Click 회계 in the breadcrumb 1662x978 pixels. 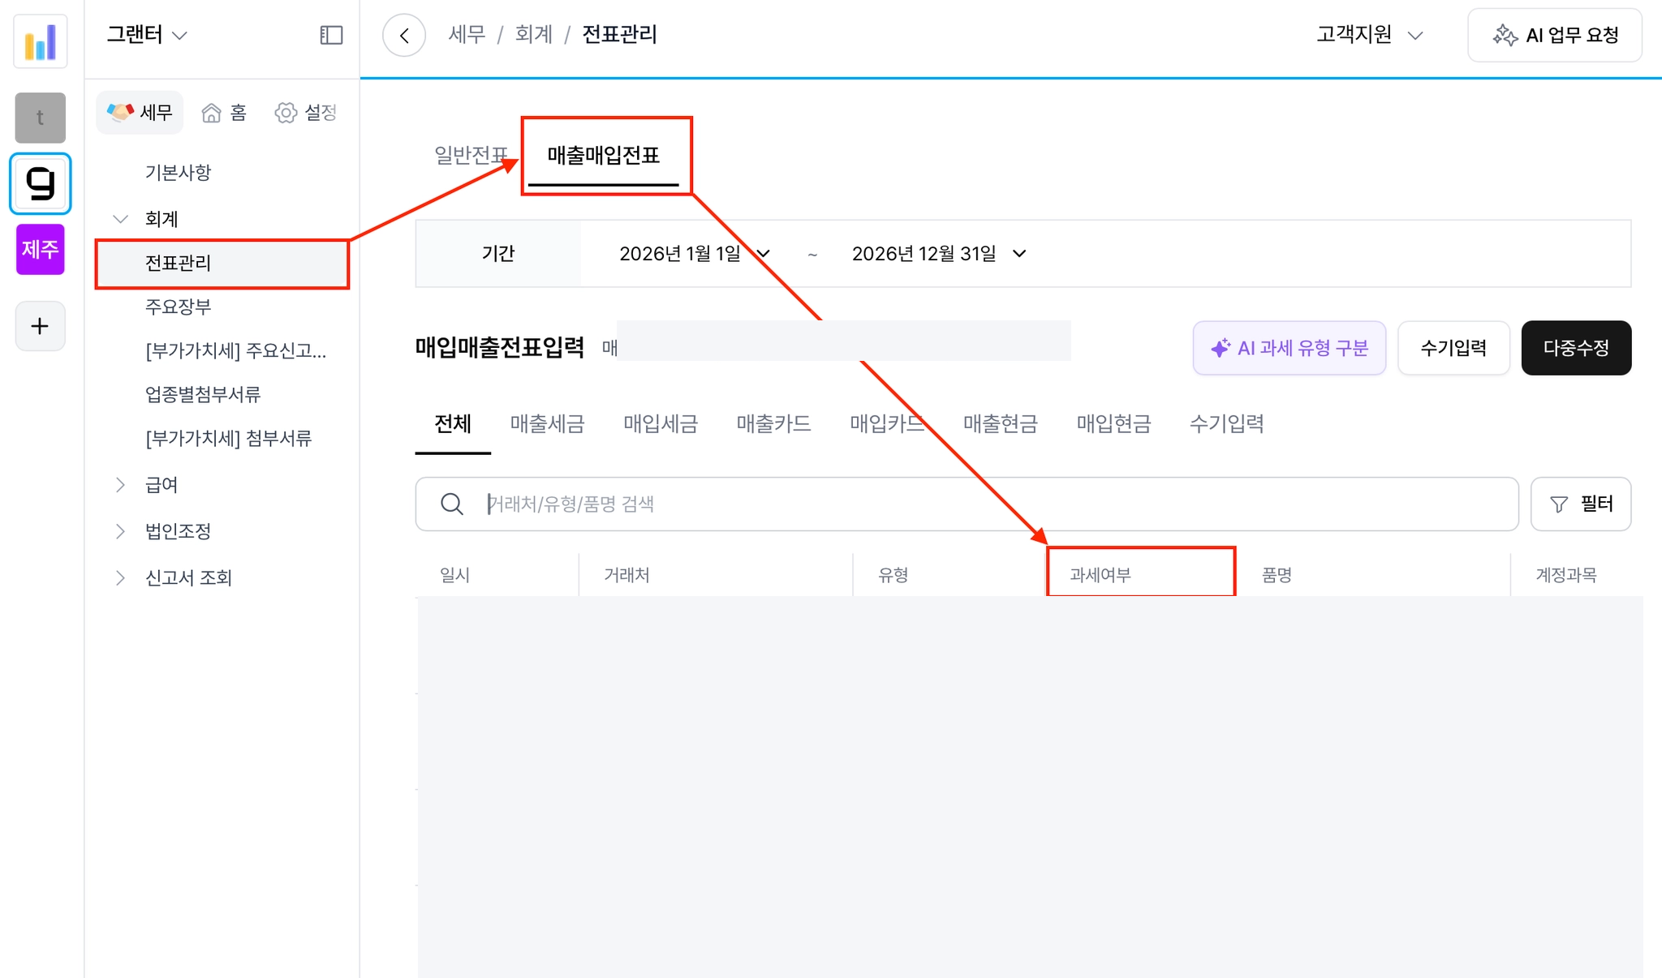coord(533,35)
